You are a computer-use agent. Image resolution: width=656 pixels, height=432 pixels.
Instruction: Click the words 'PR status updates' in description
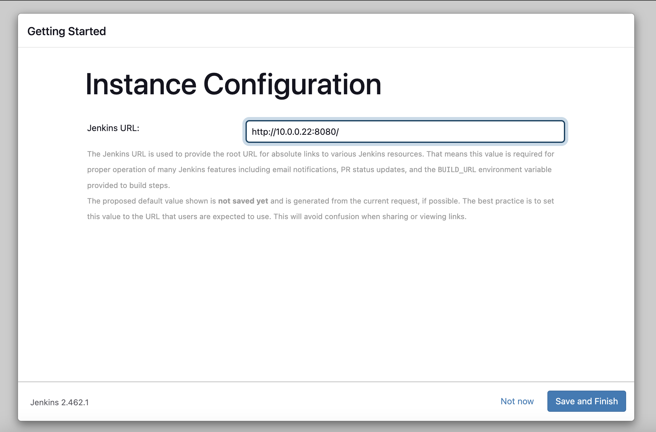point(373,170)
